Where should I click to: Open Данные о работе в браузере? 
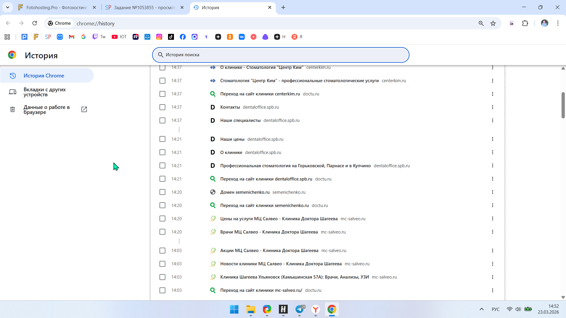coord(47,110)
